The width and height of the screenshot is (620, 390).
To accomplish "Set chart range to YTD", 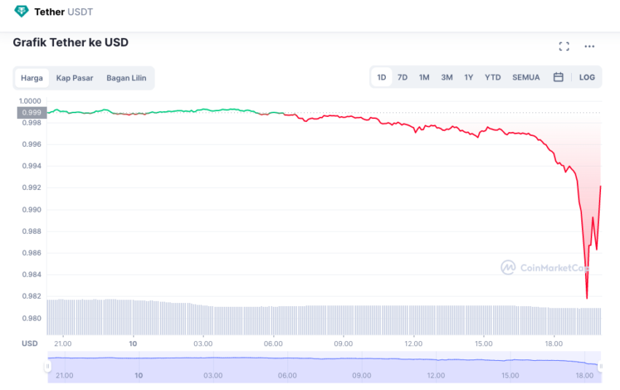I will click(x=492, y=77).
